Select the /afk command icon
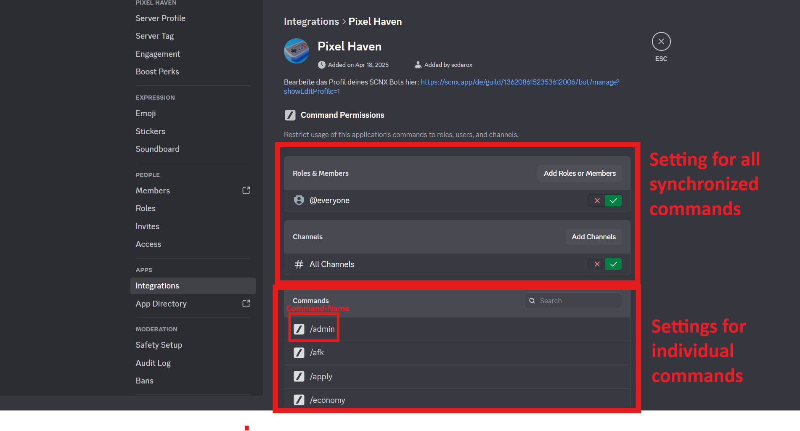 [299, 352]
